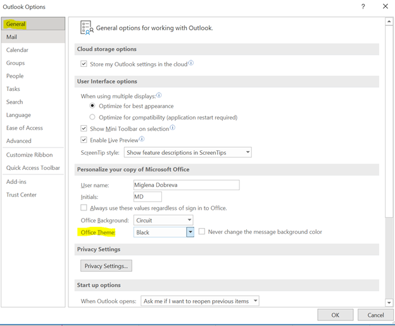The width and height of the screenshot is (395, 326).
Task: Select Optimize for best appearance
Action: coord(92,106)
